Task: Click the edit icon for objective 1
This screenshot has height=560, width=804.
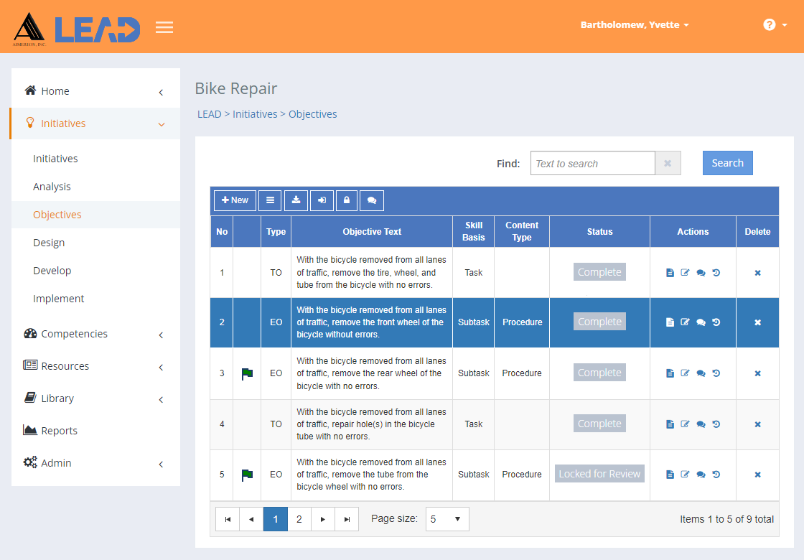Action: 685,273
